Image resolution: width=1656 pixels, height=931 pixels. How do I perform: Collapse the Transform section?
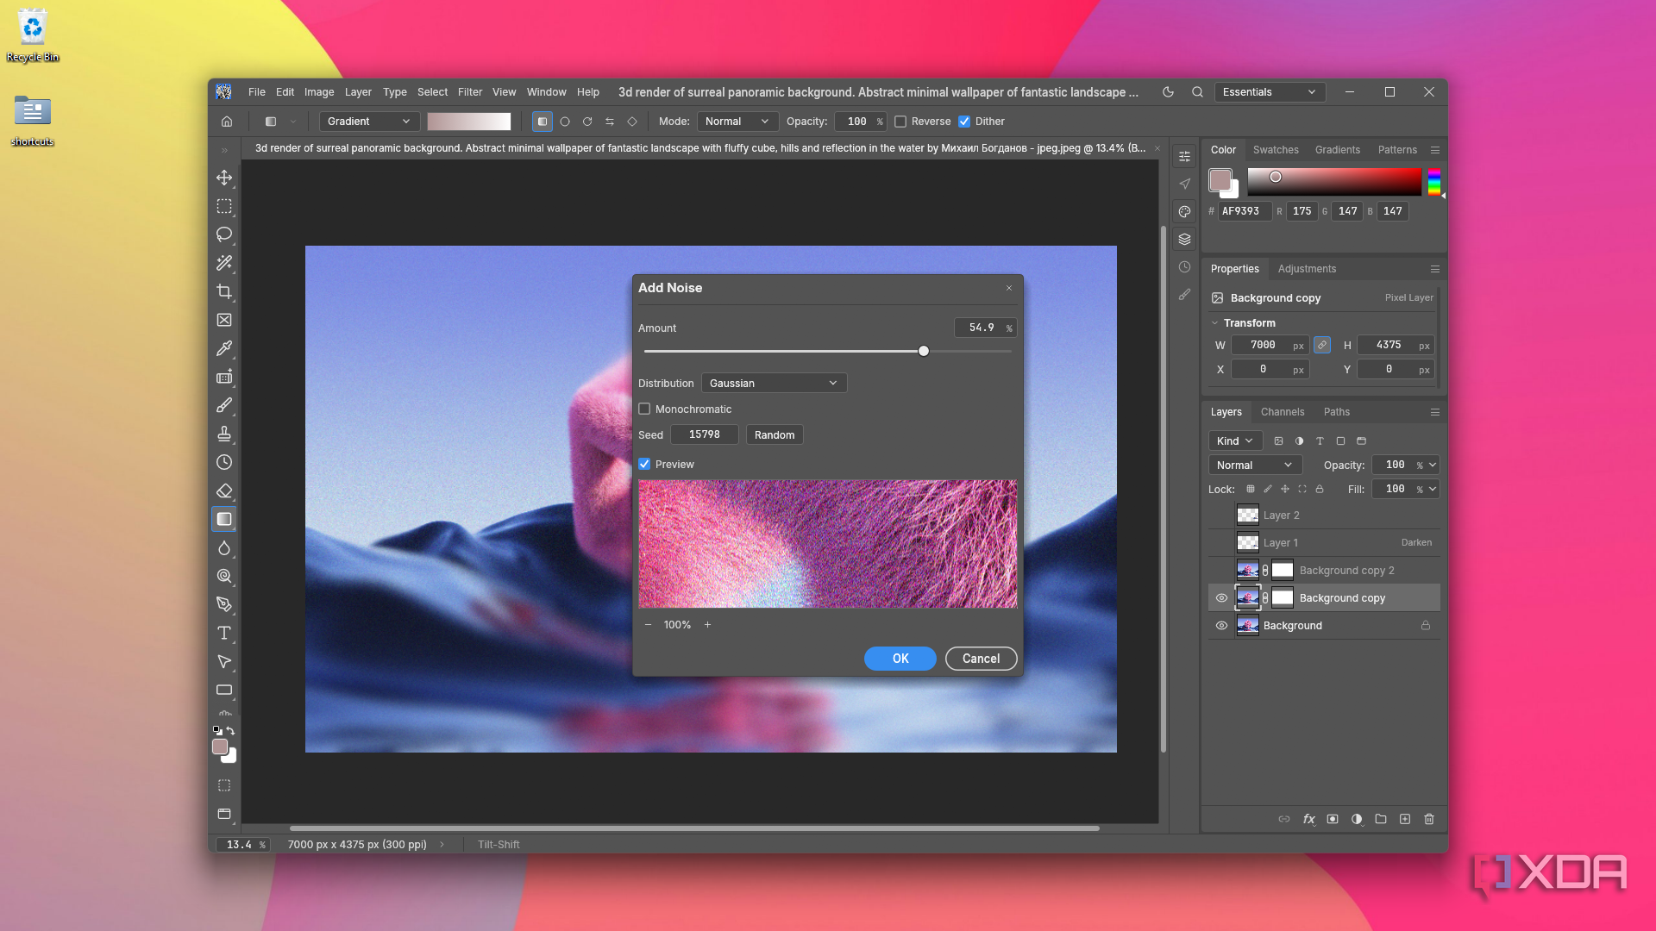pyautogui.click(x=1214, y=323)
